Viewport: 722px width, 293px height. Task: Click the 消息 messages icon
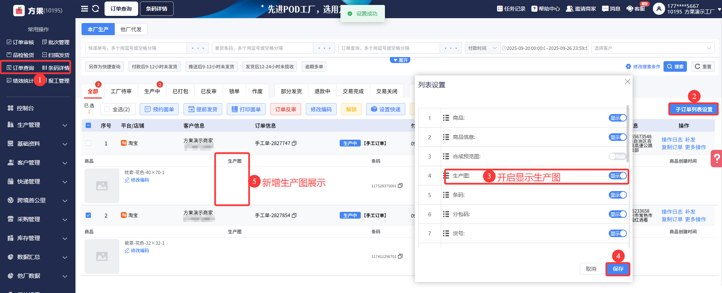click(x=611, y=9)
